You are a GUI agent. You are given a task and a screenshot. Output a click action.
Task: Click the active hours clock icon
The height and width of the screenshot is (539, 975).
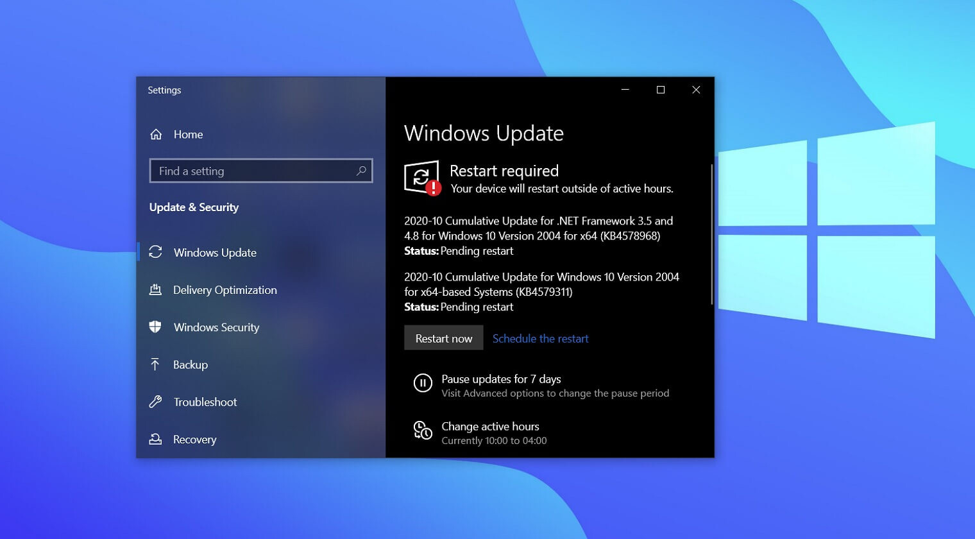point(423,431)
